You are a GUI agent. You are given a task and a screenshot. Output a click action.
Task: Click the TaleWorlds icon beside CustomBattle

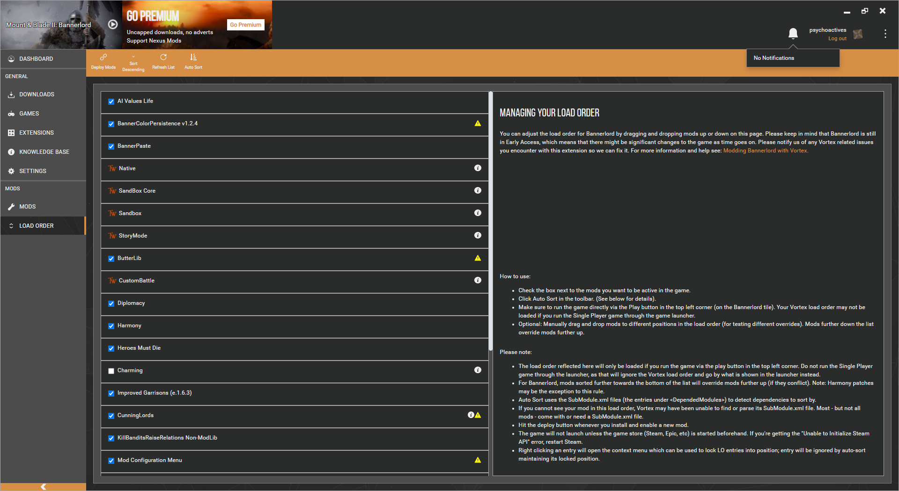click(x=112, y=281)
